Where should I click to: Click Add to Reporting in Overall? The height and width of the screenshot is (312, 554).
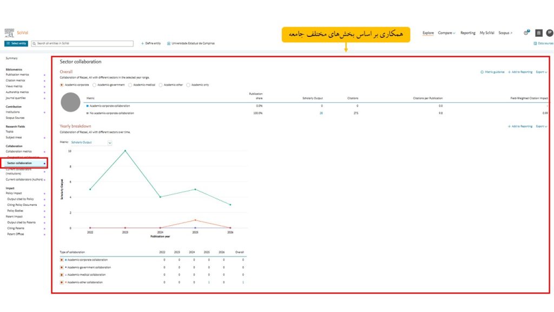tap(520, 72)
